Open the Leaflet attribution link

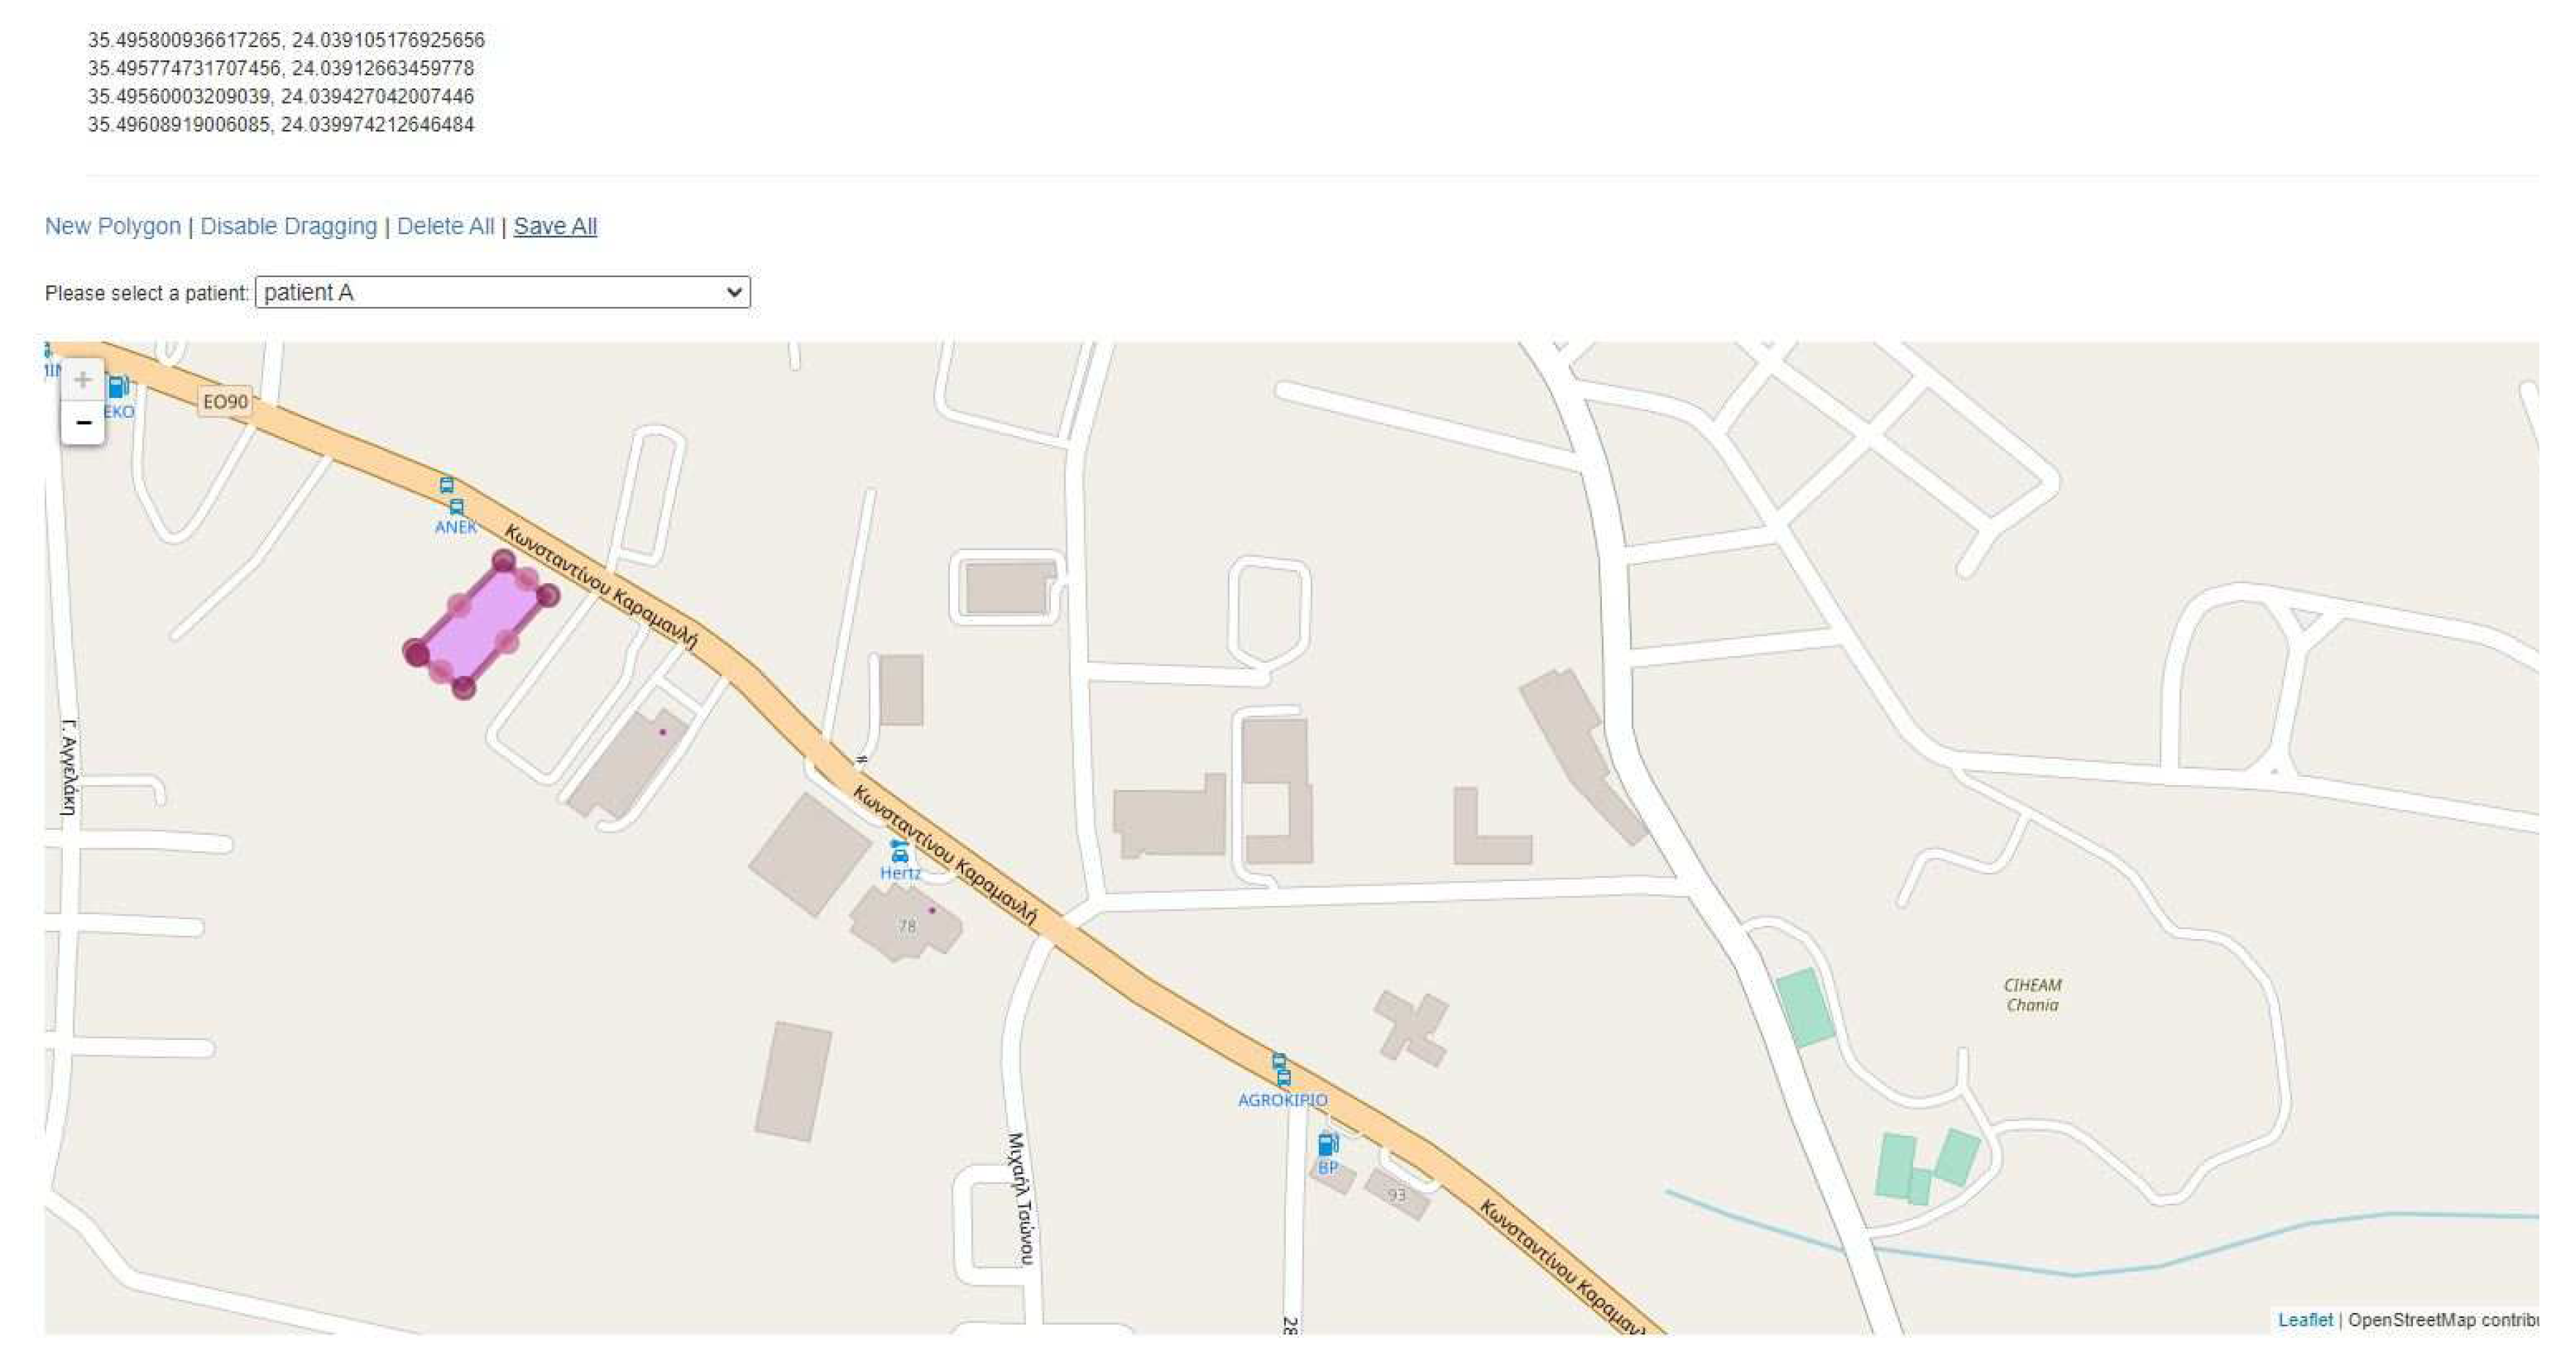point(2305,1320)
